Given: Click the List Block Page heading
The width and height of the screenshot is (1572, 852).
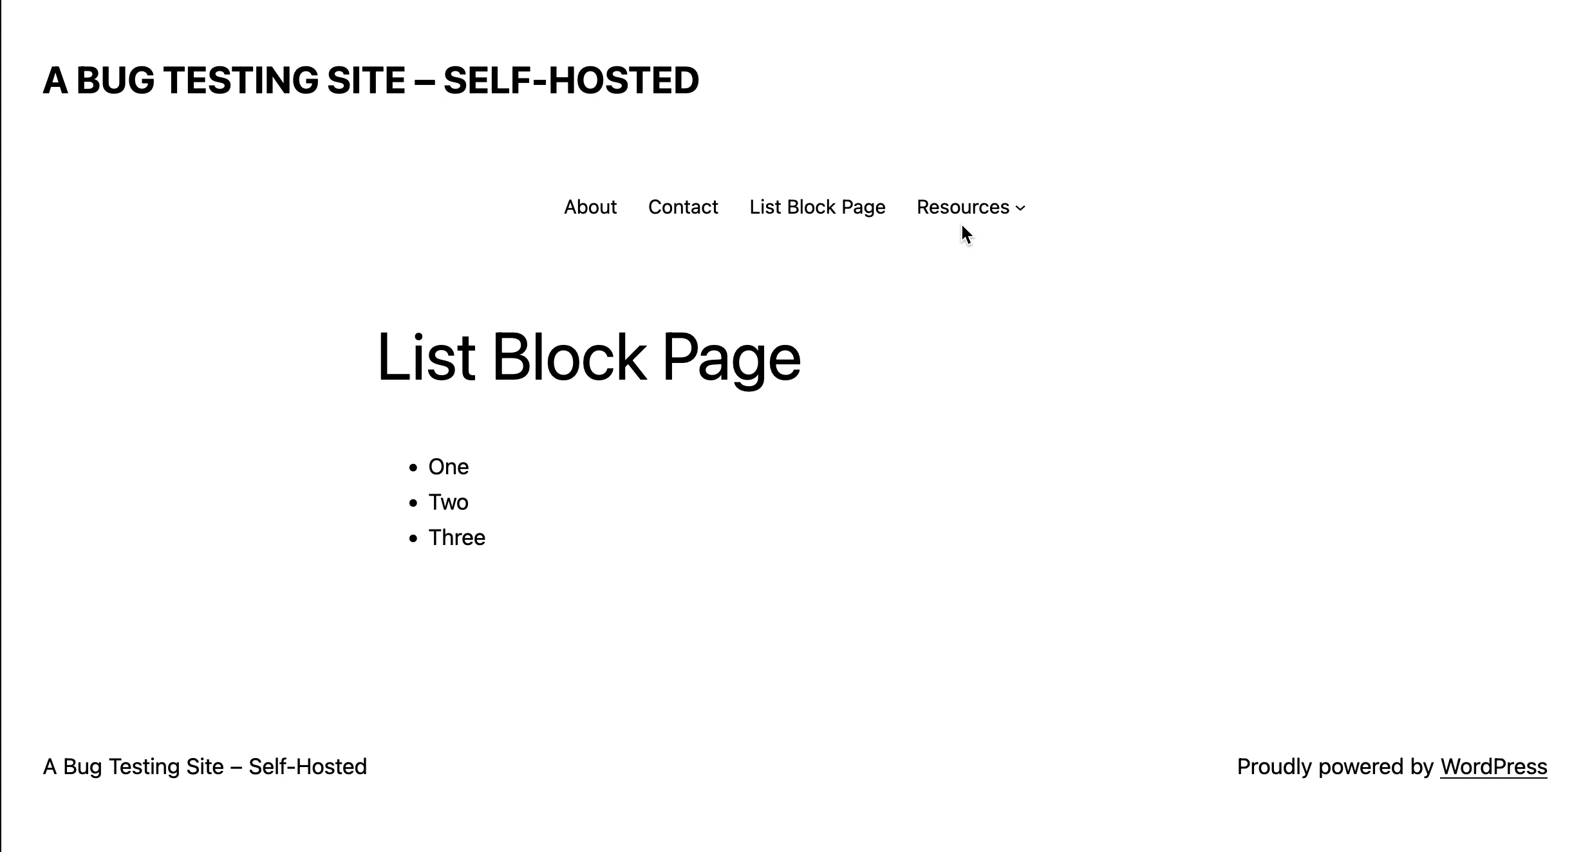Looking at the screenshot, I should tap(589, 358).
